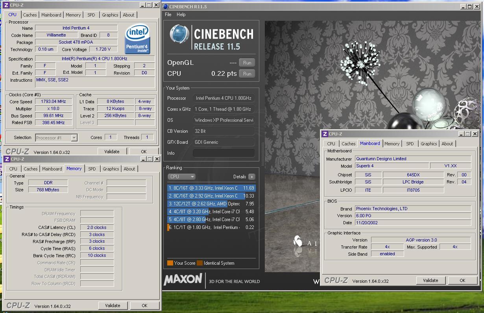Select ranking row 4C/8T @ 2.80 GHz
Image resolution: width=484 pixels, height=313 pixels.
click(211, 220)
